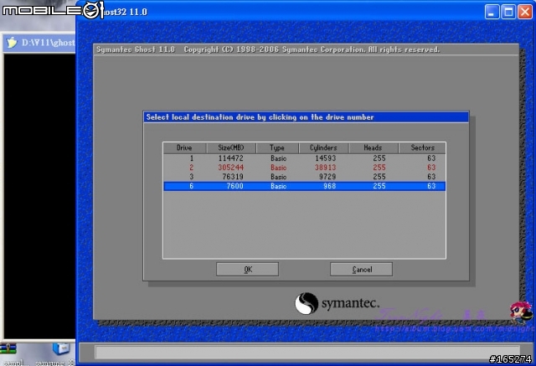Click cylinders value 38913
The width and height of the screenshot is (536, 366).
[x=326, y=168]
